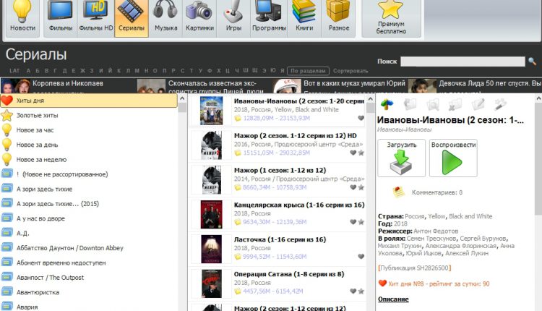Click the Премиум бесплатно star button

[x=391, y=18]
